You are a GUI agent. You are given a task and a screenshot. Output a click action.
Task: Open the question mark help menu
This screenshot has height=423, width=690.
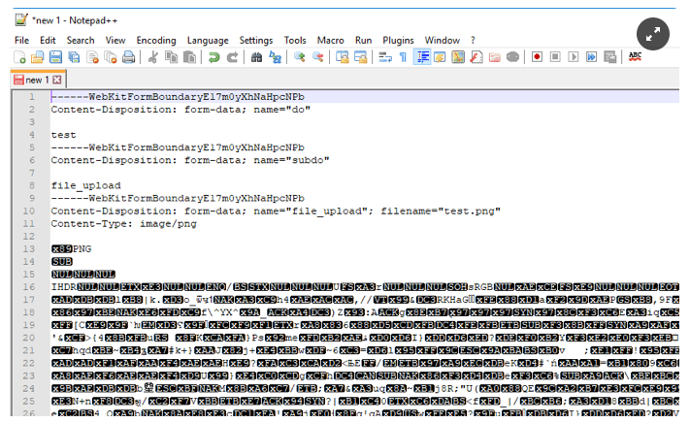click(473, 40)
